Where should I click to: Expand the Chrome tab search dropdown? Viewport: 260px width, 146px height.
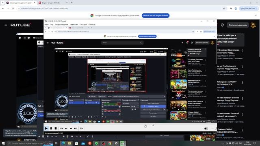[x=2, y=3]
